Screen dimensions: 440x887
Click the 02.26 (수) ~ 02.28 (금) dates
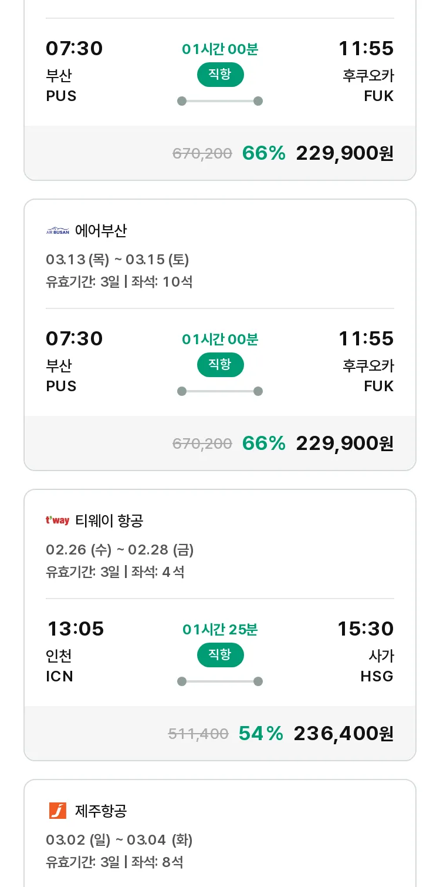[x=120, y=550]
